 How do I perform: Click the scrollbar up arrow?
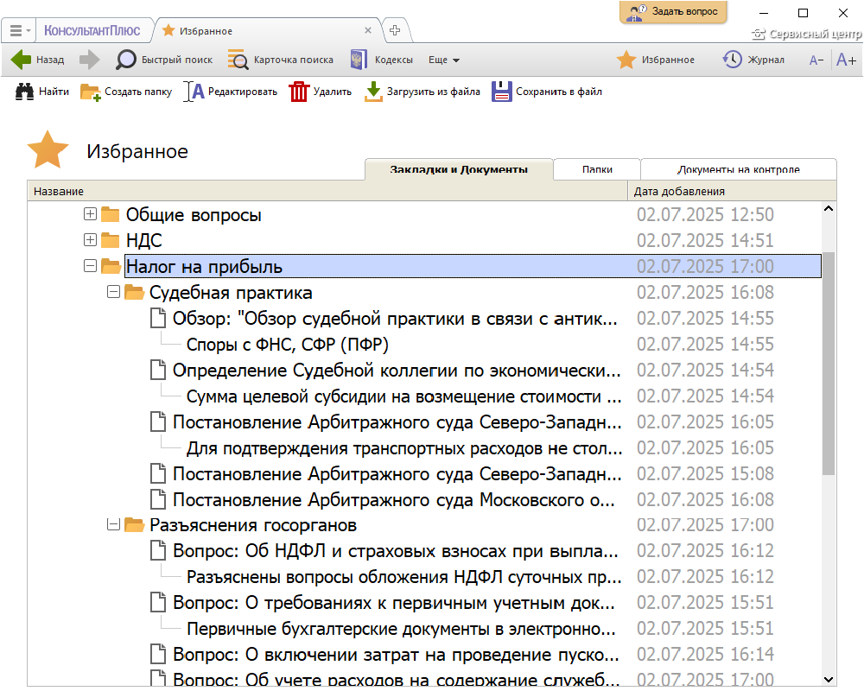tap(829, 209)
